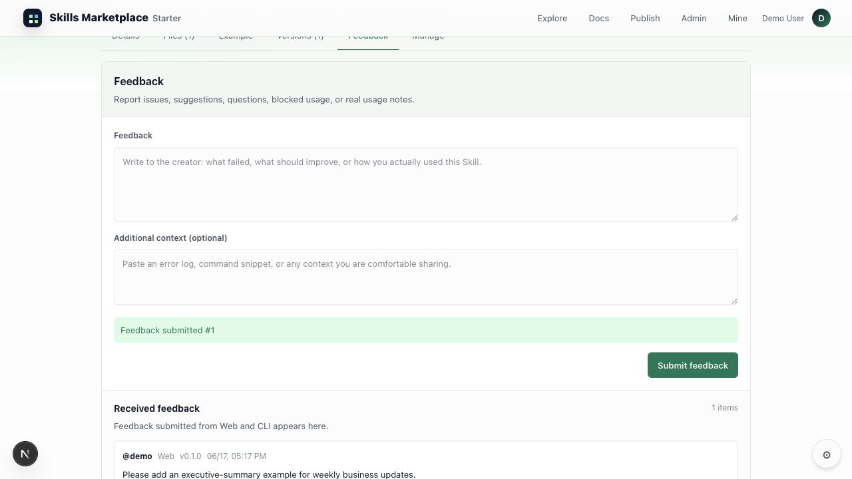Open the settings gear button
This screenshot has height=479, width=852.
(827, 455)
